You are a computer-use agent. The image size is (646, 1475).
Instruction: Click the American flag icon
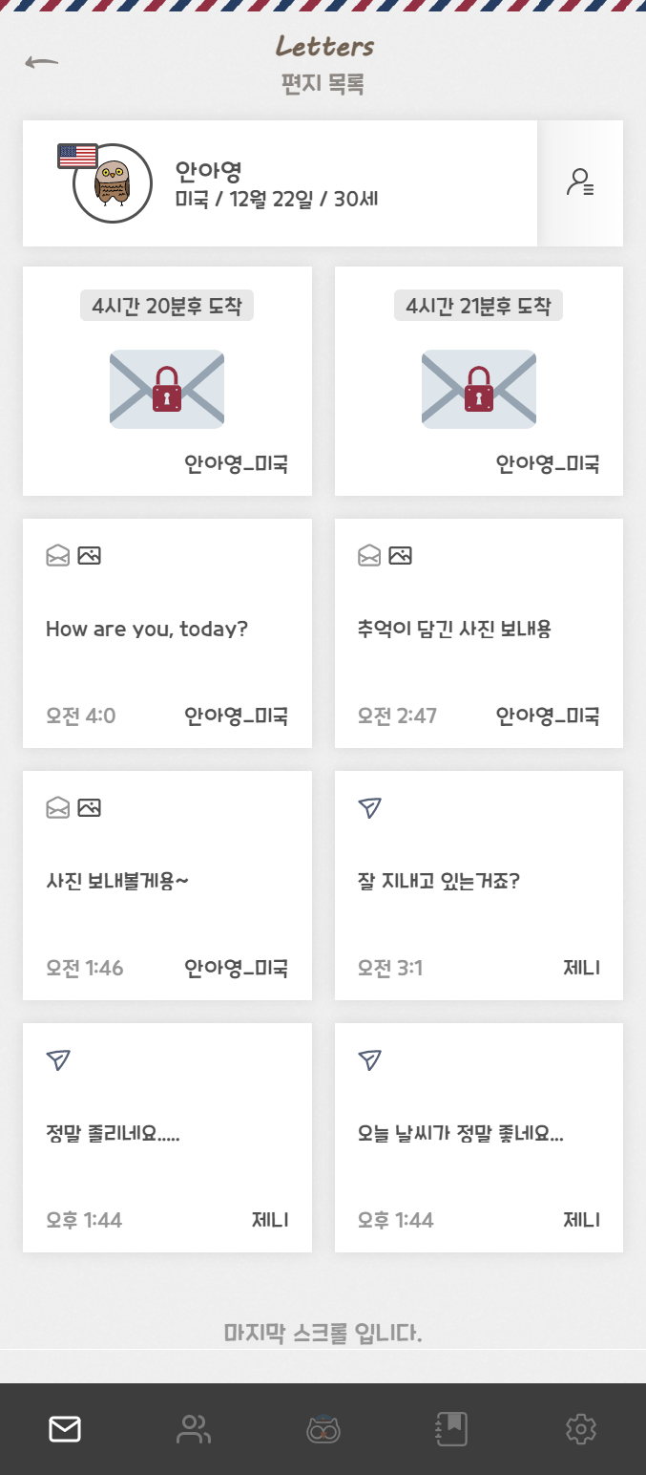(77, 156)
